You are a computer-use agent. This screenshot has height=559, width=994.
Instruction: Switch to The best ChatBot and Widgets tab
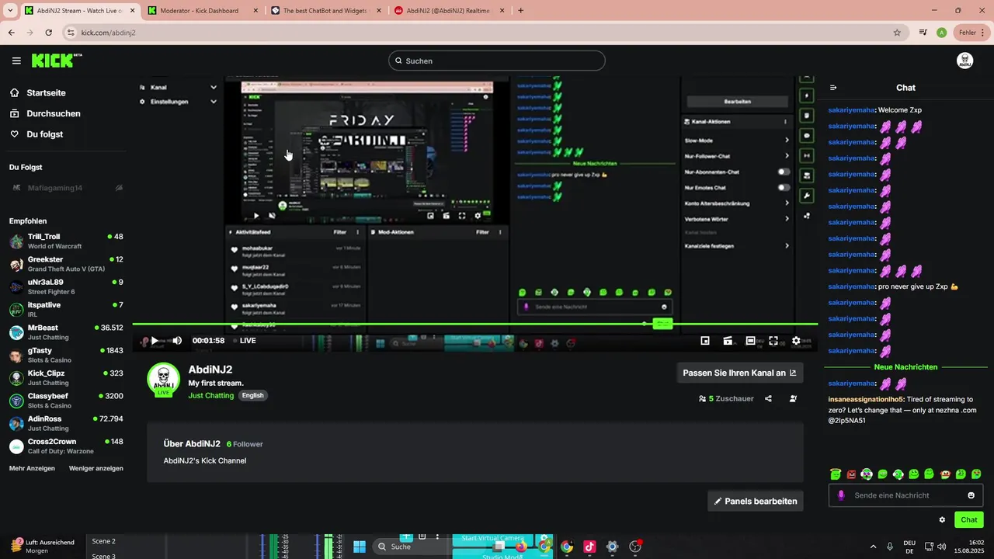(x=325, y=11)
